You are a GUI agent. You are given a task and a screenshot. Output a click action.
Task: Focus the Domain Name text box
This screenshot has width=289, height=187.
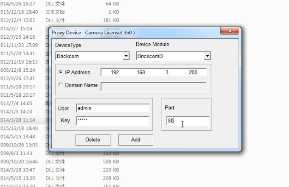coord(153,86)
